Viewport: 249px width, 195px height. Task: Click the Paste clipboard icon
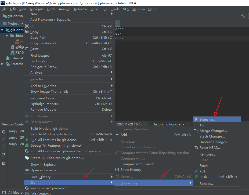(27, 49)
